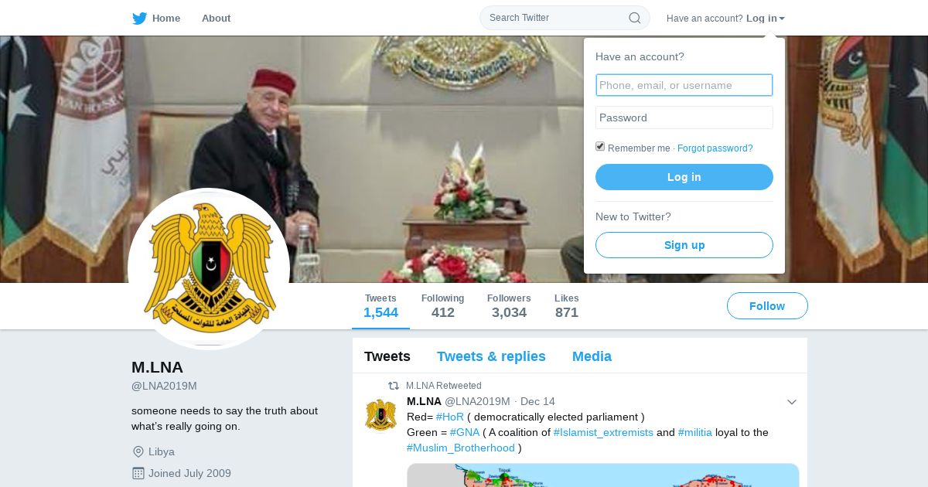The image size is (928, 487).
Task: Click the Phone, email, or username field
Action: 684,85
